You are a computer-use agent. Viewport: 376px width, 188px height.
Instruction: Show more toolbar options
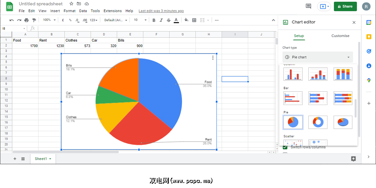pos(217,20)
